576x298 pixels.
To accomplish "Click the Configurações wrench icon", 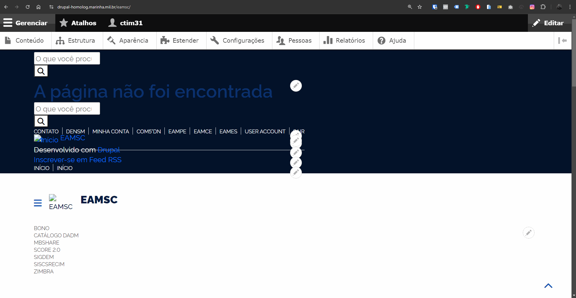I will click(x=214, y=40).
